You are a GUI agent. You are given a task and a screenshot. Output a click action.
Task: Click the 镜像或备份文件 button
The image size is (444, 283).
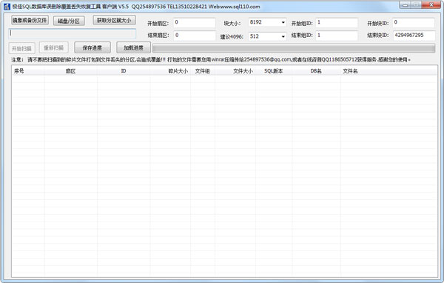coord(30,20)
